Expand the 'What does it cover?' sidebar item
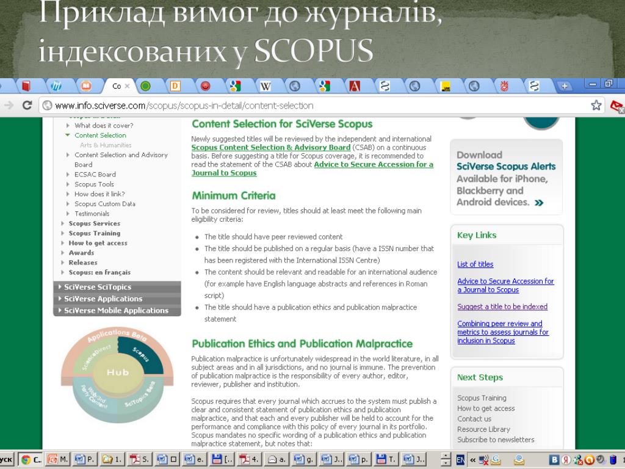The height and width of the screenshot is (469, 625). [x=68, y=125]
